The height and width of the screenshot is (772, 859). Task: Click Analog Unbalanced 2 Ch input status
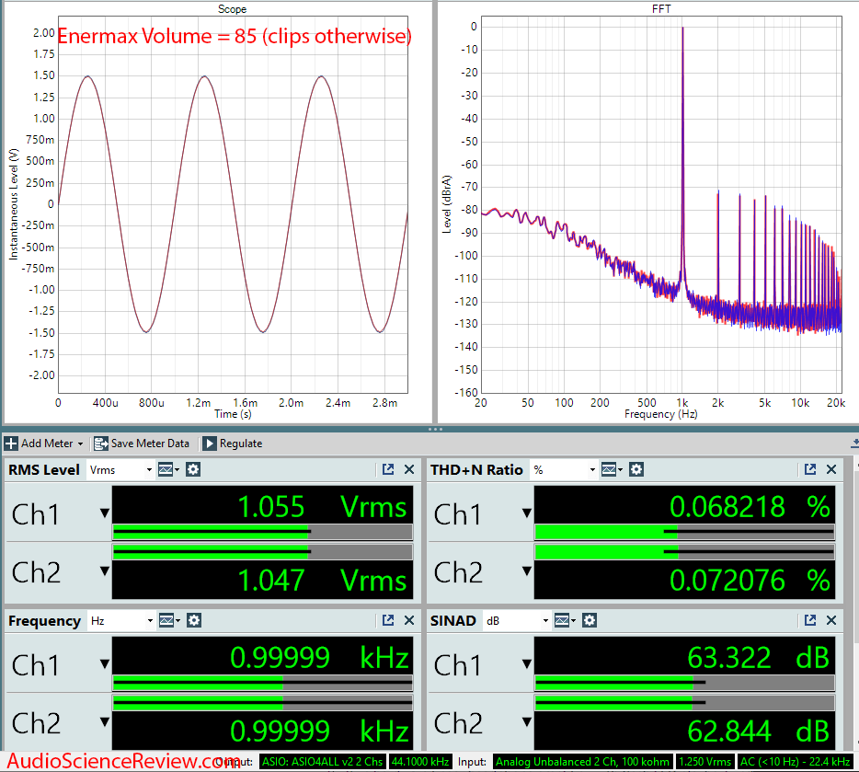582,762
